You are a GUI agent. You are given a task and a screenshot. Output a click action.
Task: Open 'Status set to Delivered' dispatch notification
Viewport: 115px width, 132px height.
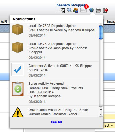pyautogui.click(x=54, y=31)
